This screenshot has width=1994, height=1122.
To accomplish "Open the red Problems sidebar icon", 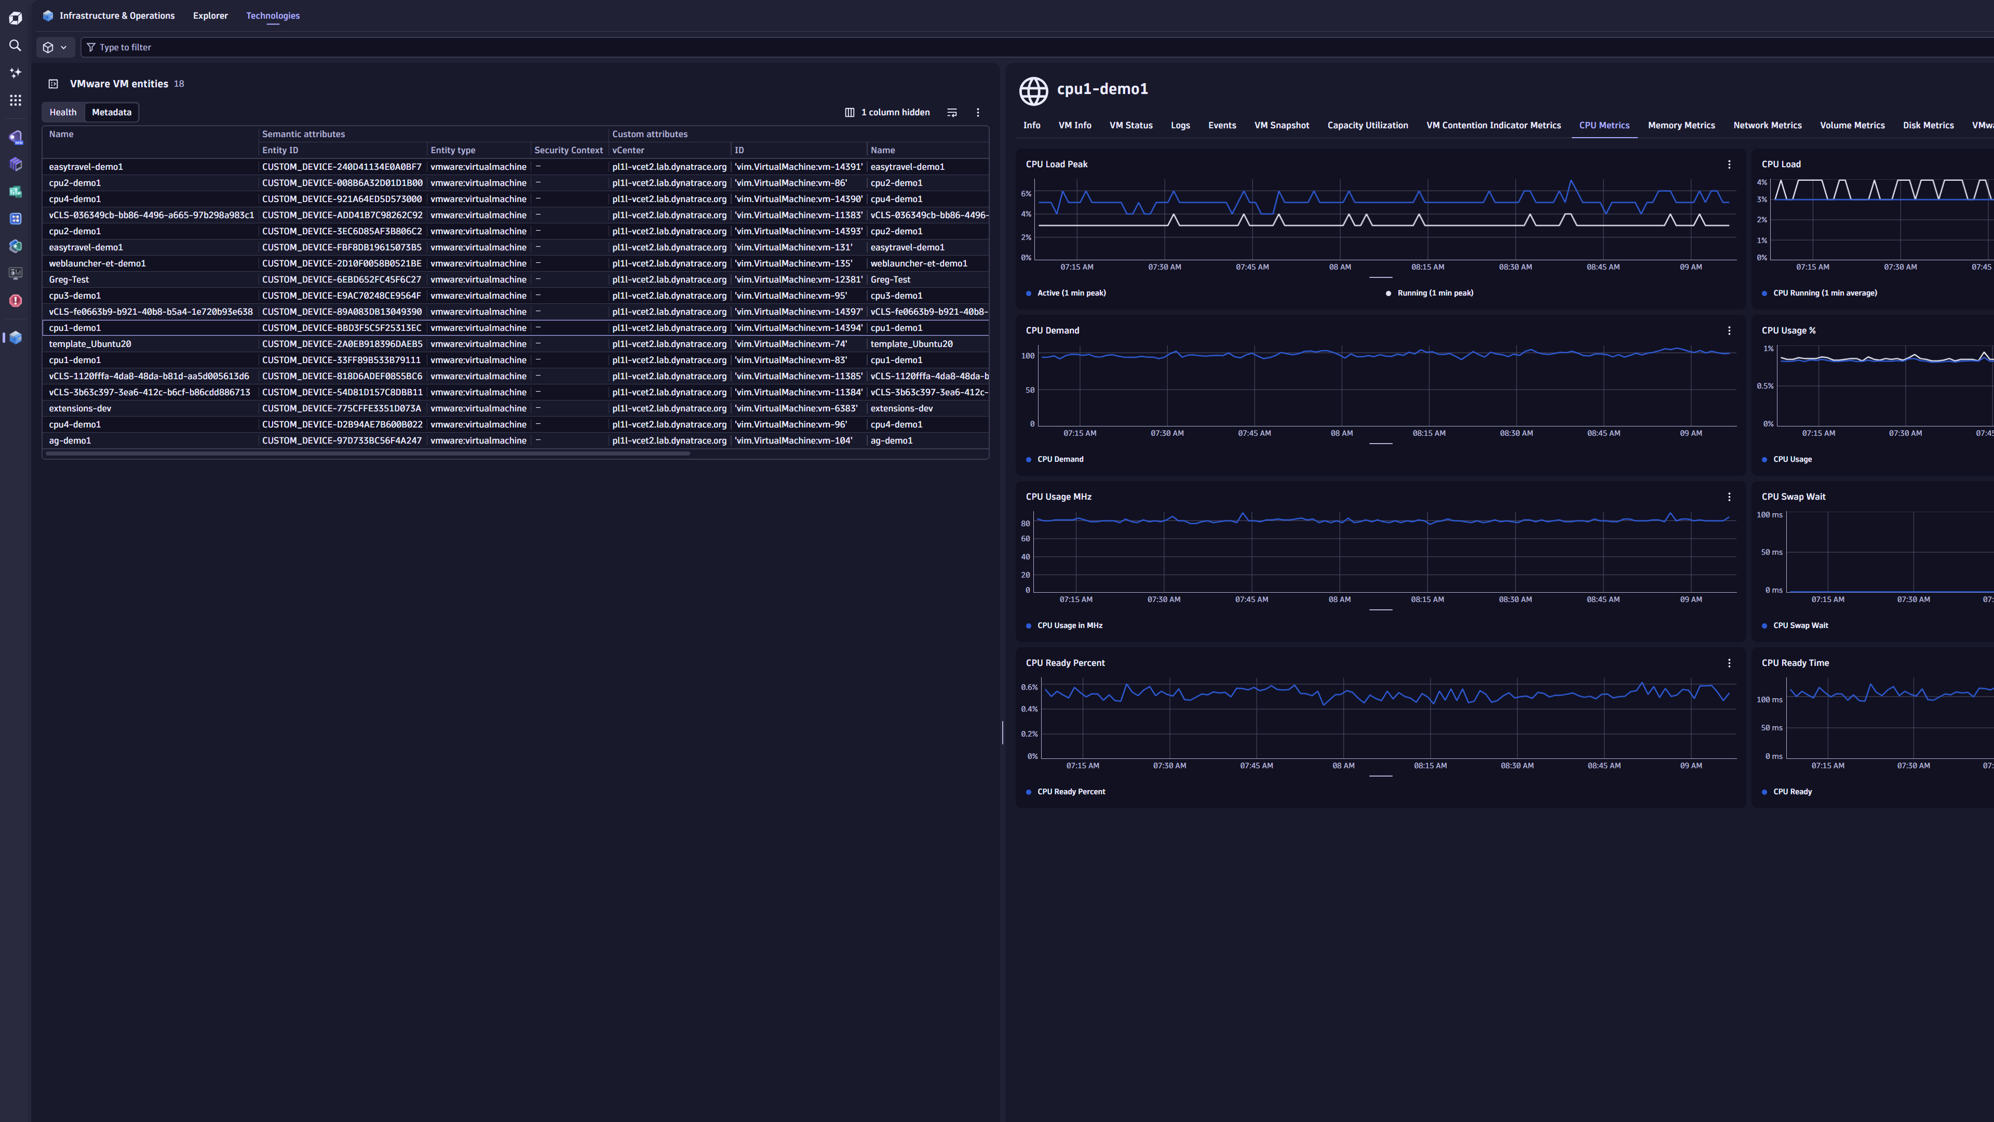I will point(15,300).
